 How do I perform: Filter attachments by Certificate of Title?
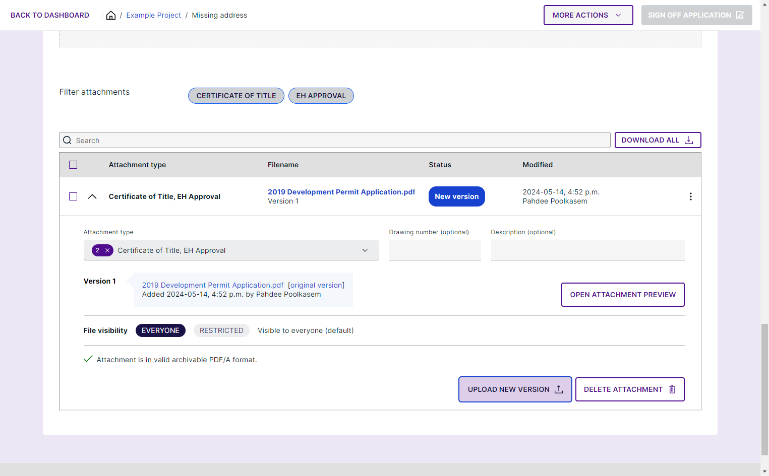(236, 96)
